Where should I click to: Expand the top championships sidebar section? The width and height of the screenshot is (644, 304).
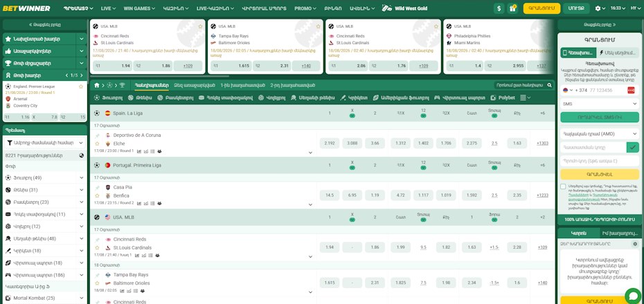coord(82,64)
